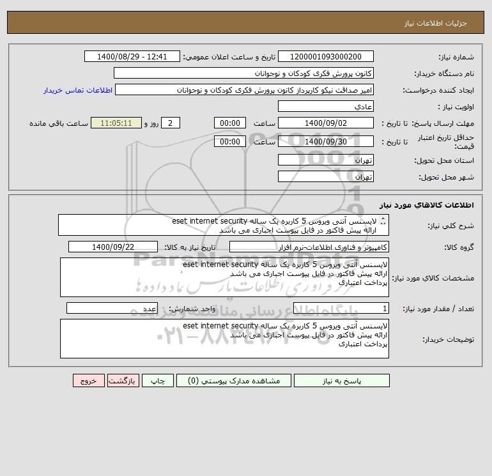Click the مهلت ارسال پاسخ label

[x=443, y=123]
